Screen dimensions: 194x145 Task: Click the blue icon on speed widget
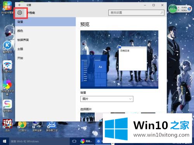[189, 9]
